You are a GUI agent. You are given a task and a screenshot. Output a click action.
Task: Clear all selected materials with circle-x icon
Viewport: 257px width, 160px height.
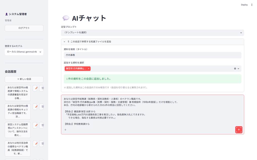tap(235, 69)
